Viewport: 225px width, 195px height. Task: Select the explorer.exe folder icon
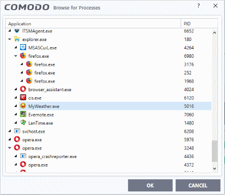coord(17,39)
